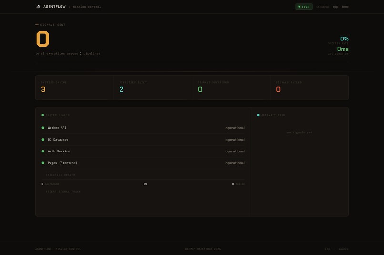Image resolution: width=384 pixels, height=255 pixels.
Task: Click the AGENTFLOW · MISSION CONTROL footer text
Action: click(58, 249)
